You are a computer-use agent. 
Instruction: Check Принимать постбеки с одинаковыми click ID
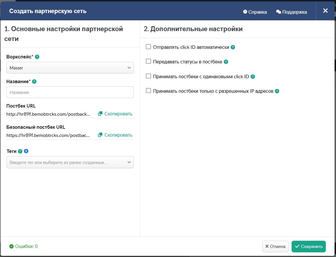click(x=148, y=76)
